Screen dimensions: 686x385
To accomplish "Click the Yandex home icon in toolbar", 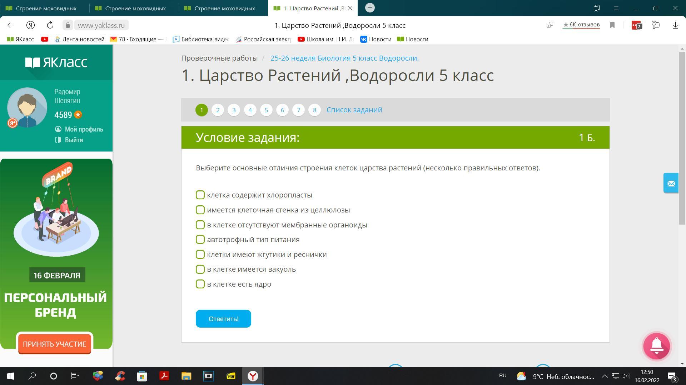I will pos(30,25).
